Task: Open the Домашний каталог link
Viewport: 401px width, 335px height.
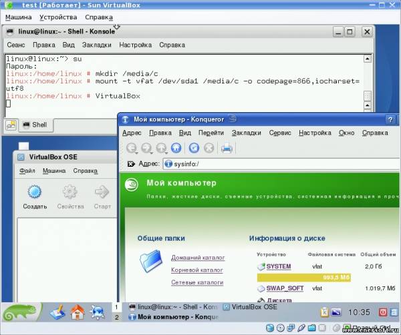Action: click(x=198, y=258)
